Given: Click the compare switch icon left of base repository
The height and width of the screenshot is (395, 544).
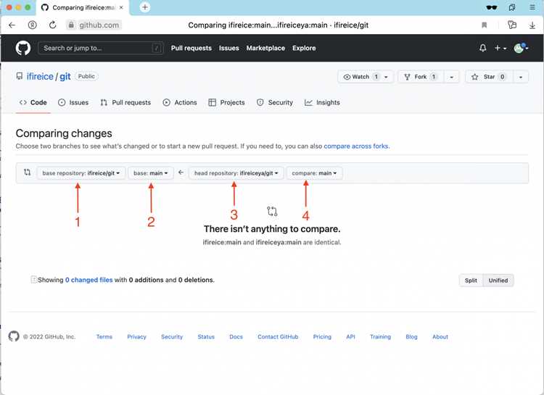Looking at the screenshot, I should tap(27, 172).
